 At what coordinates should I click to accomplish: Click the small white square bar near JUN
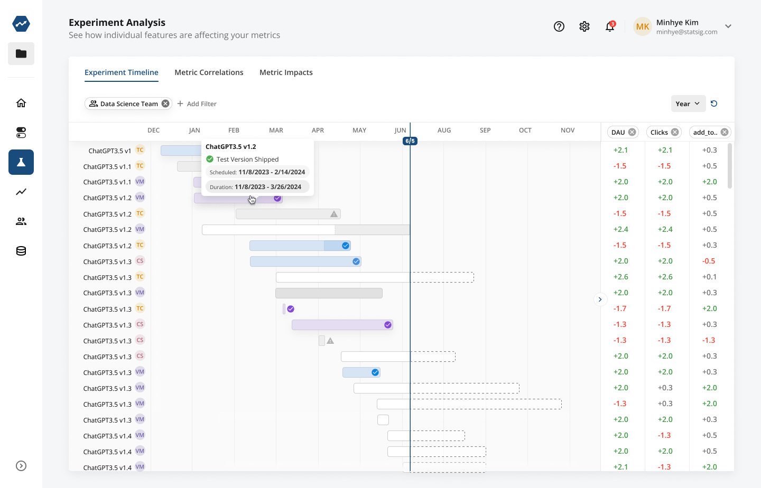coord(383,420)
